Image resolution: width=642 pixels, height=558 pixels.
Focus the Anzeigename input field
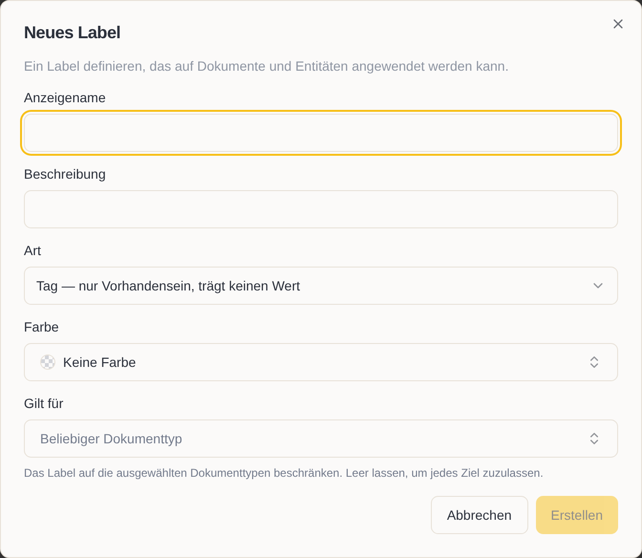point(321,133)
